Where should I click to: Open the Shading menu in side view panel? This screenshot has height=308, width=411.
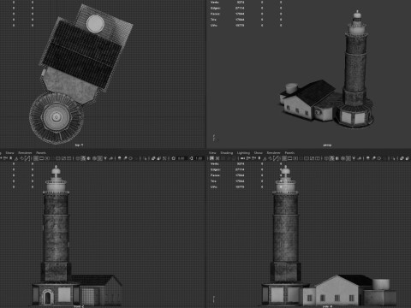[227, 153]
